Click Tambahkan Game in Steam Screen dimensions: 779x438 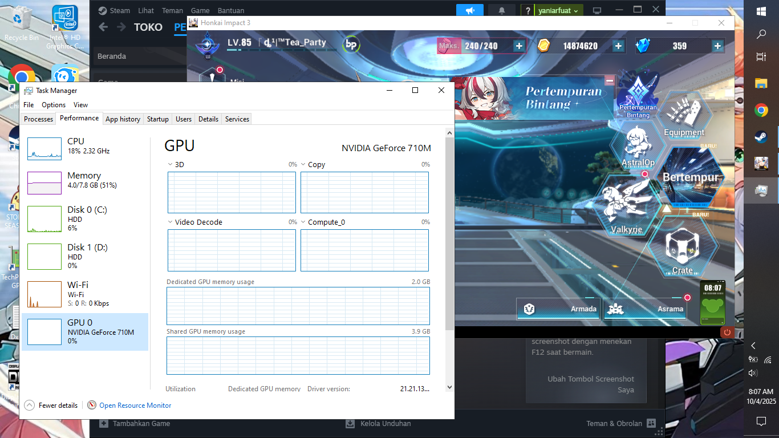pyautogui.click(x=135, y=423)
